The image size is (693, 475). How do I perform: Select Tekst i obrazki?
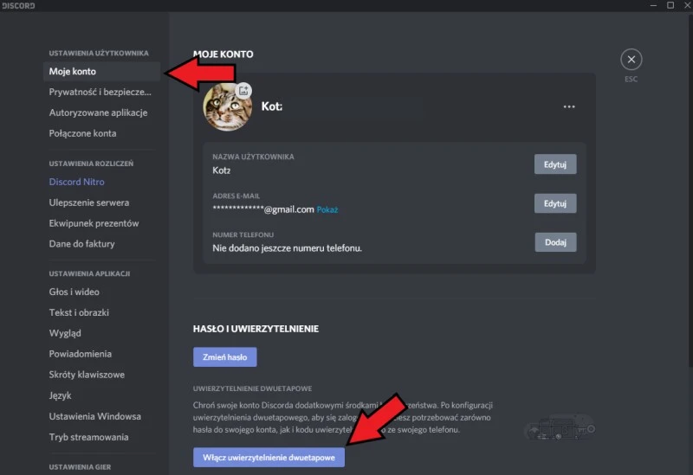(101, 312)
